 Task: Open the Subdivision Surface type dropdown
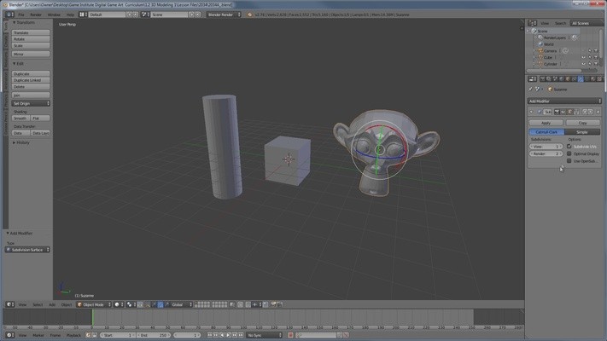point(27,250)
